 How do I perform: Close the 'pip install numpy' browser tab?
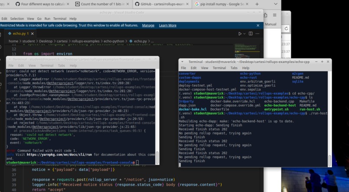[x=247, y=4]
